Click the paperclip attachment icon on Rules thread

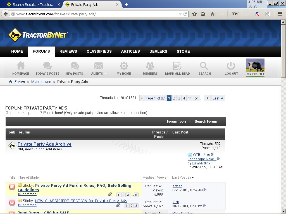(x=110, y=194)
